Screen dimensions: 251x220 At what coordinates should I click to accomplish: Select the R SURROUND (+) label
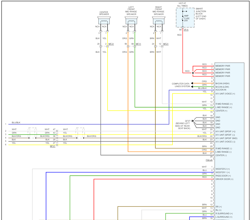click(x=224, y=213)
